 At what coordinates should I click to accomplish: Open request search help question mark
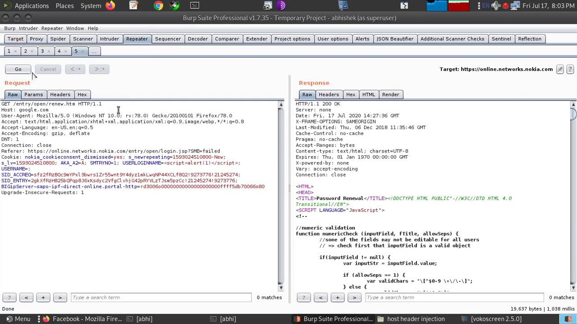(9, 297)
